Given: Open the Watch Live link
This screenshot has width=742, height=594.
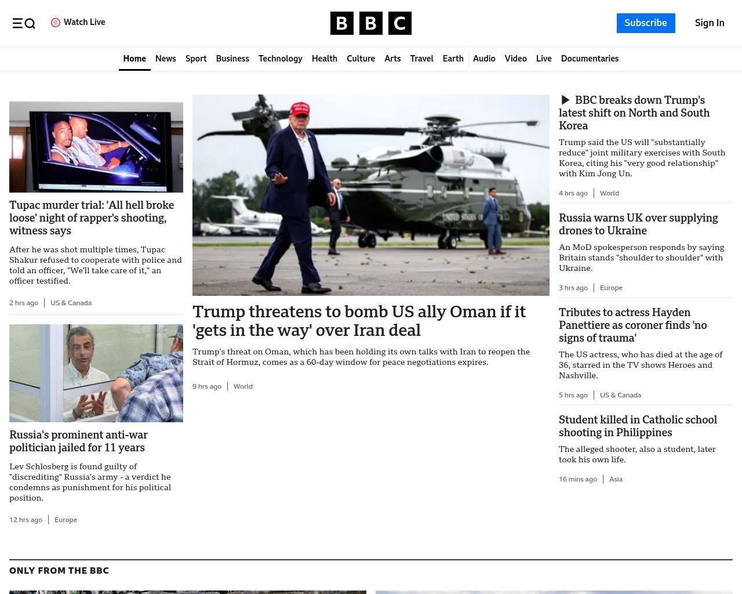Looking at the screenshot, I should pos(78,23).
